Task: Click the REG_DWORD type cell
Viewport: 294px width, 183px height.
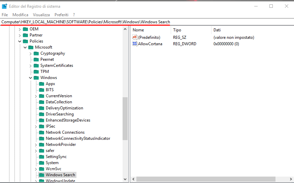Action: pos(185,44)
